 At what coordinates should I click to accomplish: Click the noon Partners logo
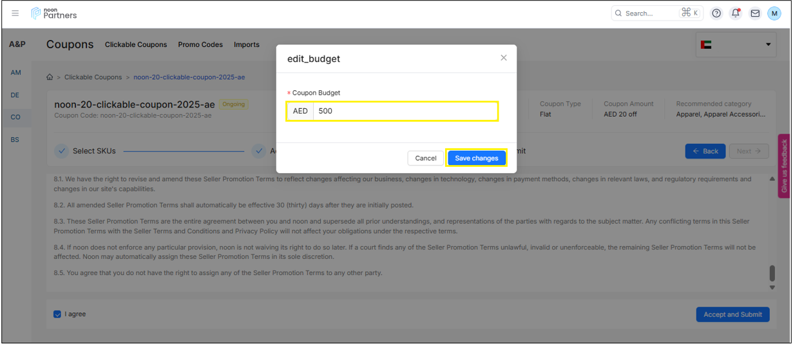(54, 13)
